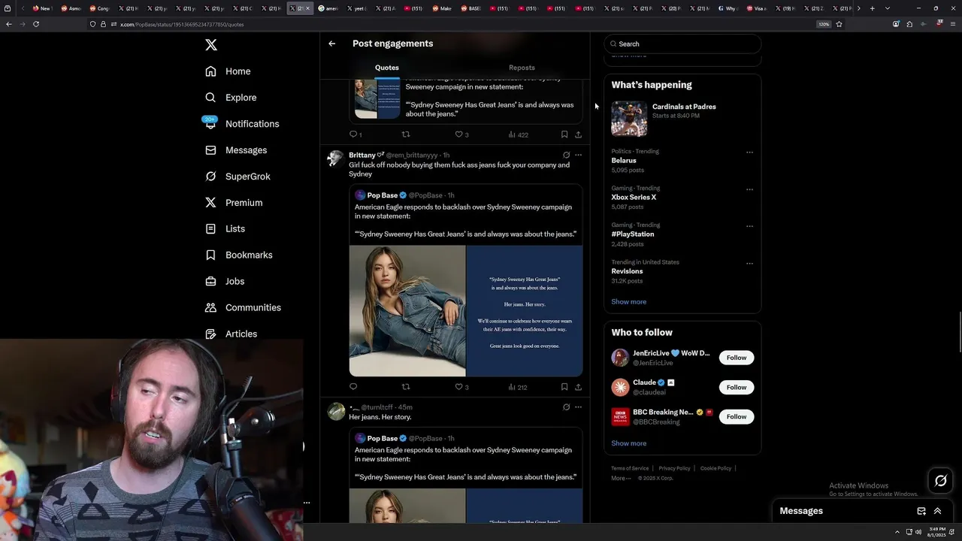Screen dimensions: 962x541
Task: Open Terms of Service link
Action: [630, 468]
